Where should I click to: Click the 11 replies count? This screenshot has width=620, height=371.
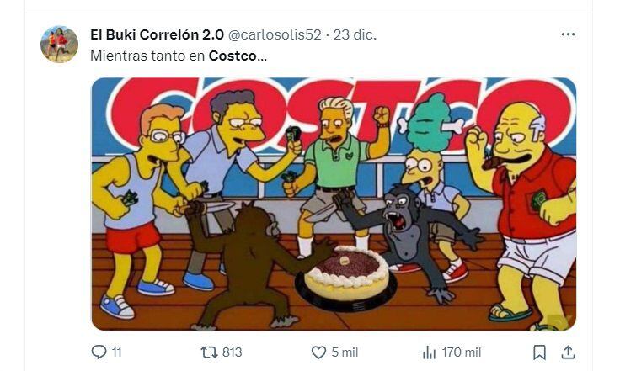pos(116,352)
